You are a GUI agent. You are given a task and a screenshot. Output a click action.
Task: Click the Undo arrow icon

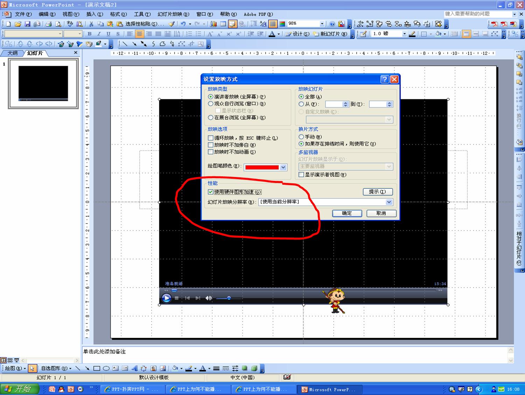tap(183, 24)
